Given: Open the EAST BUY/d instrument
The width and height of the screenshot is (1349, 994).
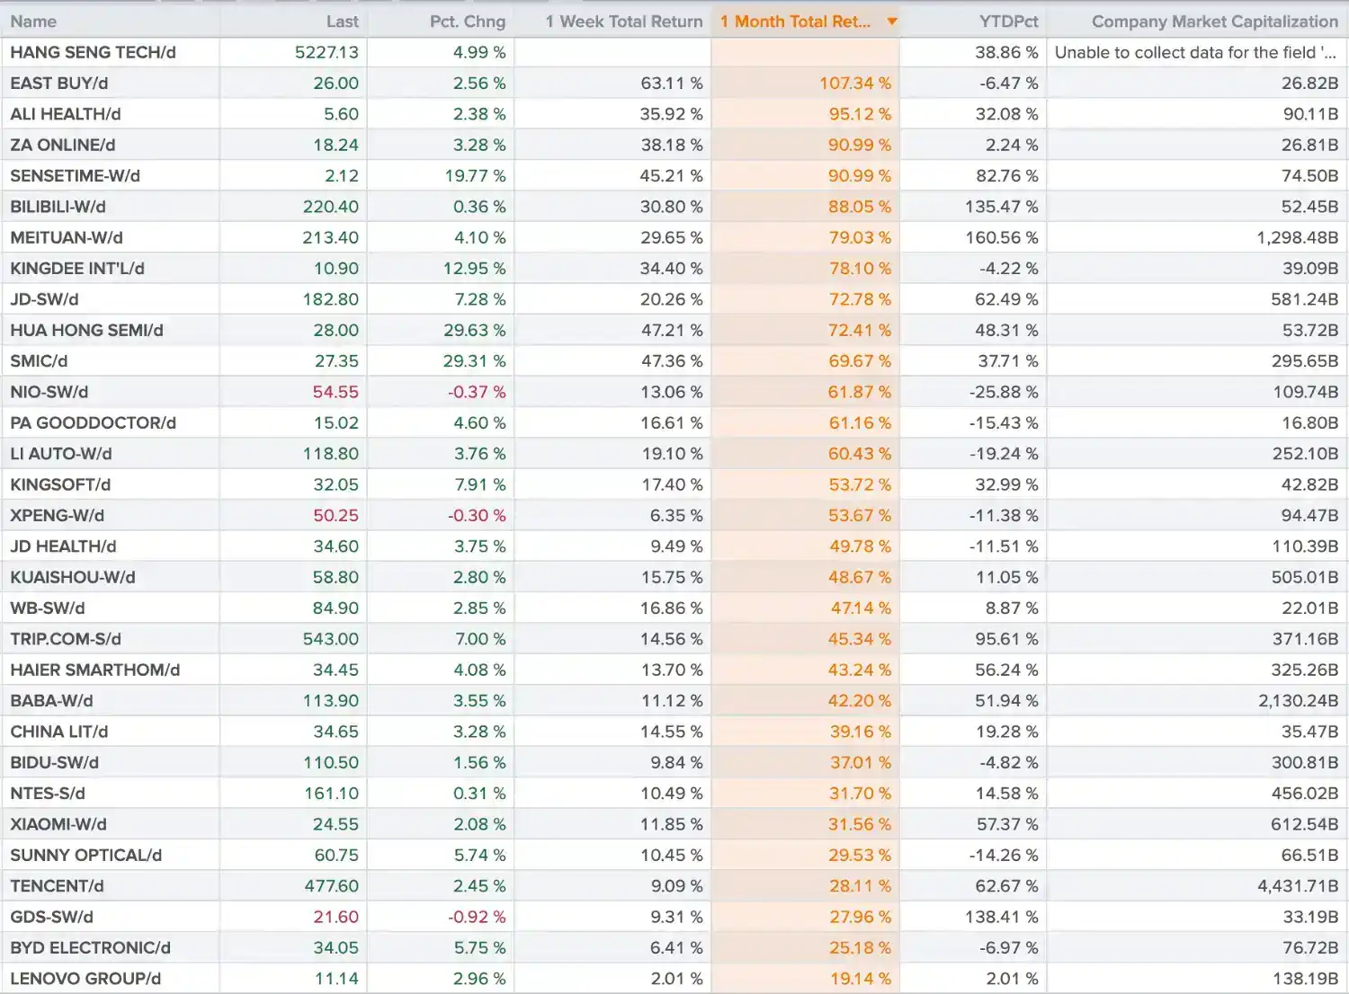Looking at the screenshot, I should click(x=59, y=83).
